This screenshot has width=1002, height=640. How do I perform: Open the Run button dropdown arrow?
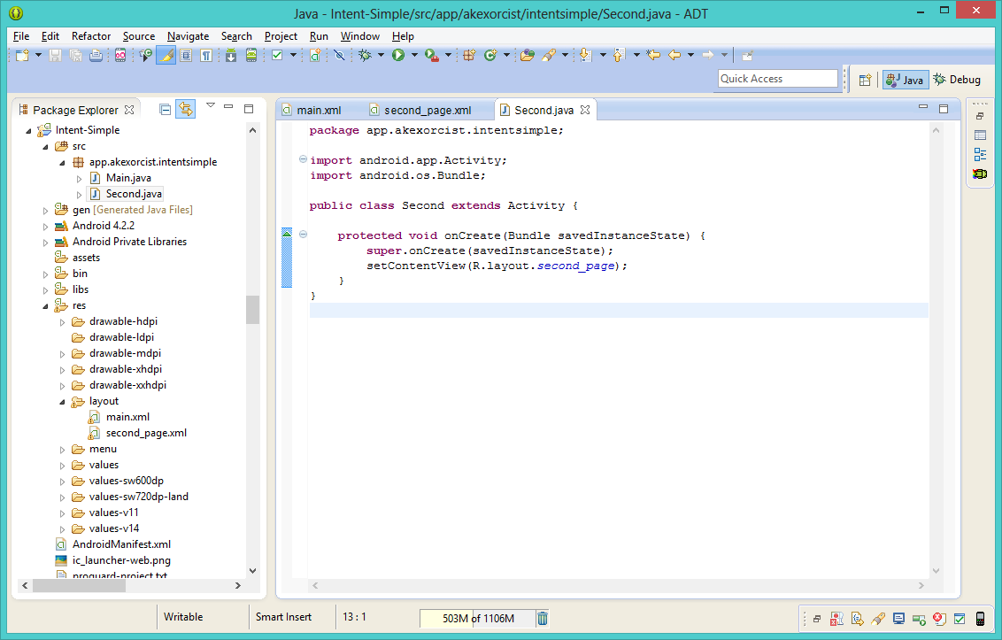click(x=414, y=56)
